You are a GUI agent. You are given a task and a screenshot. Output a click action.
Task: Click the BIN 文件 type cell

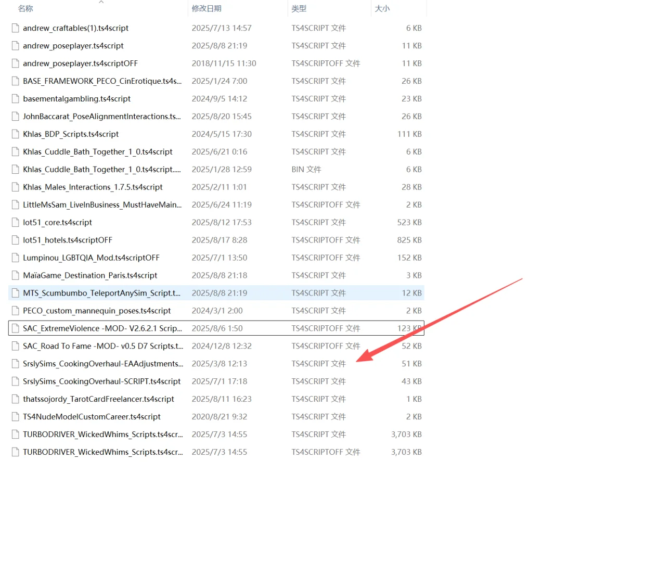click(x=306, y=170)
